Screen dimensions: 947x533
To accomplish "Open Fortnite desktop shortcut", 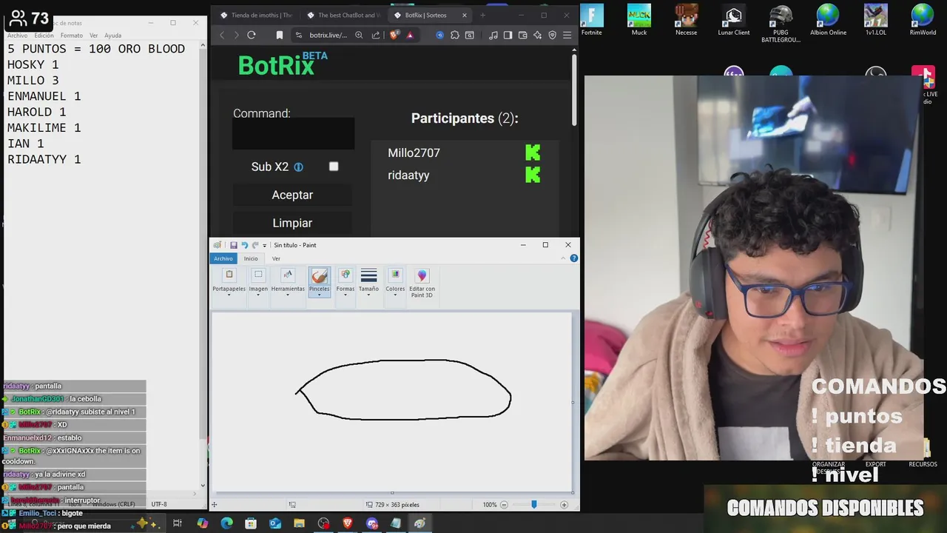I will (x=592, y=20).
